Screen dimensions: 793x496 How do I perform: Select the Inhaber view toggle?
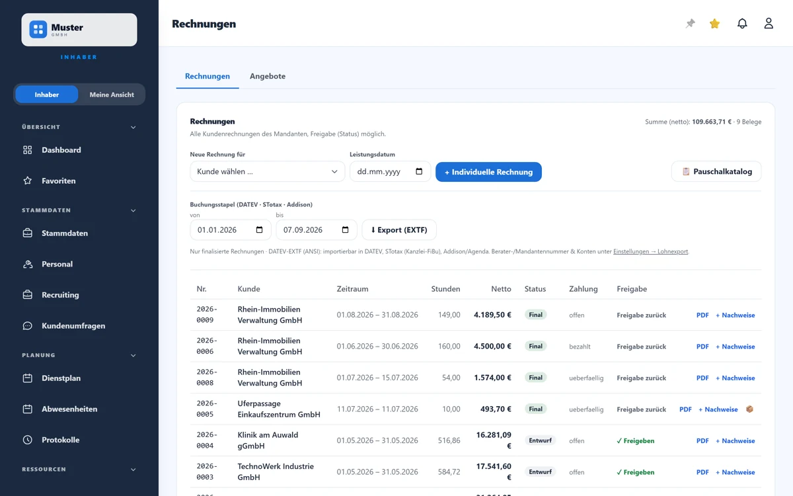tap(47, 95)
